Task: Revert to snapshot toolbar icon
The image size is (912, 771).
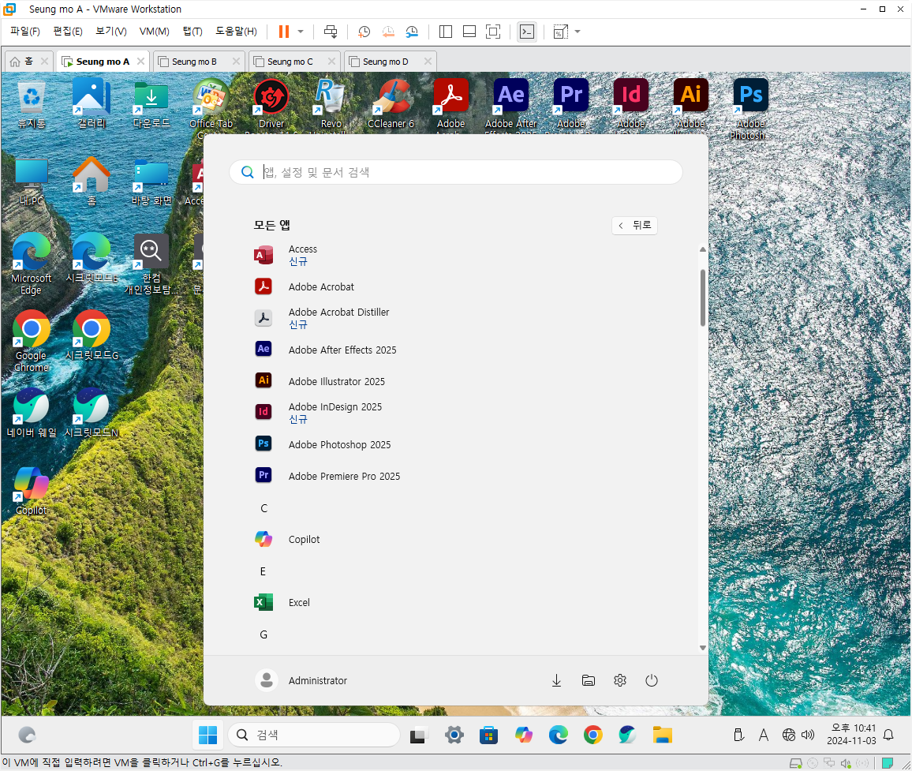Action: pyautogui.click(x=388, y=32)
